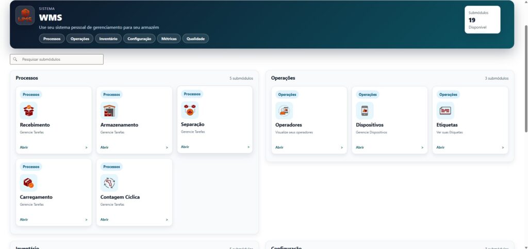The height and width of the screenshot is (249, 528).
Task: Click the Etiquetas card title
Action: pos(447,125)
